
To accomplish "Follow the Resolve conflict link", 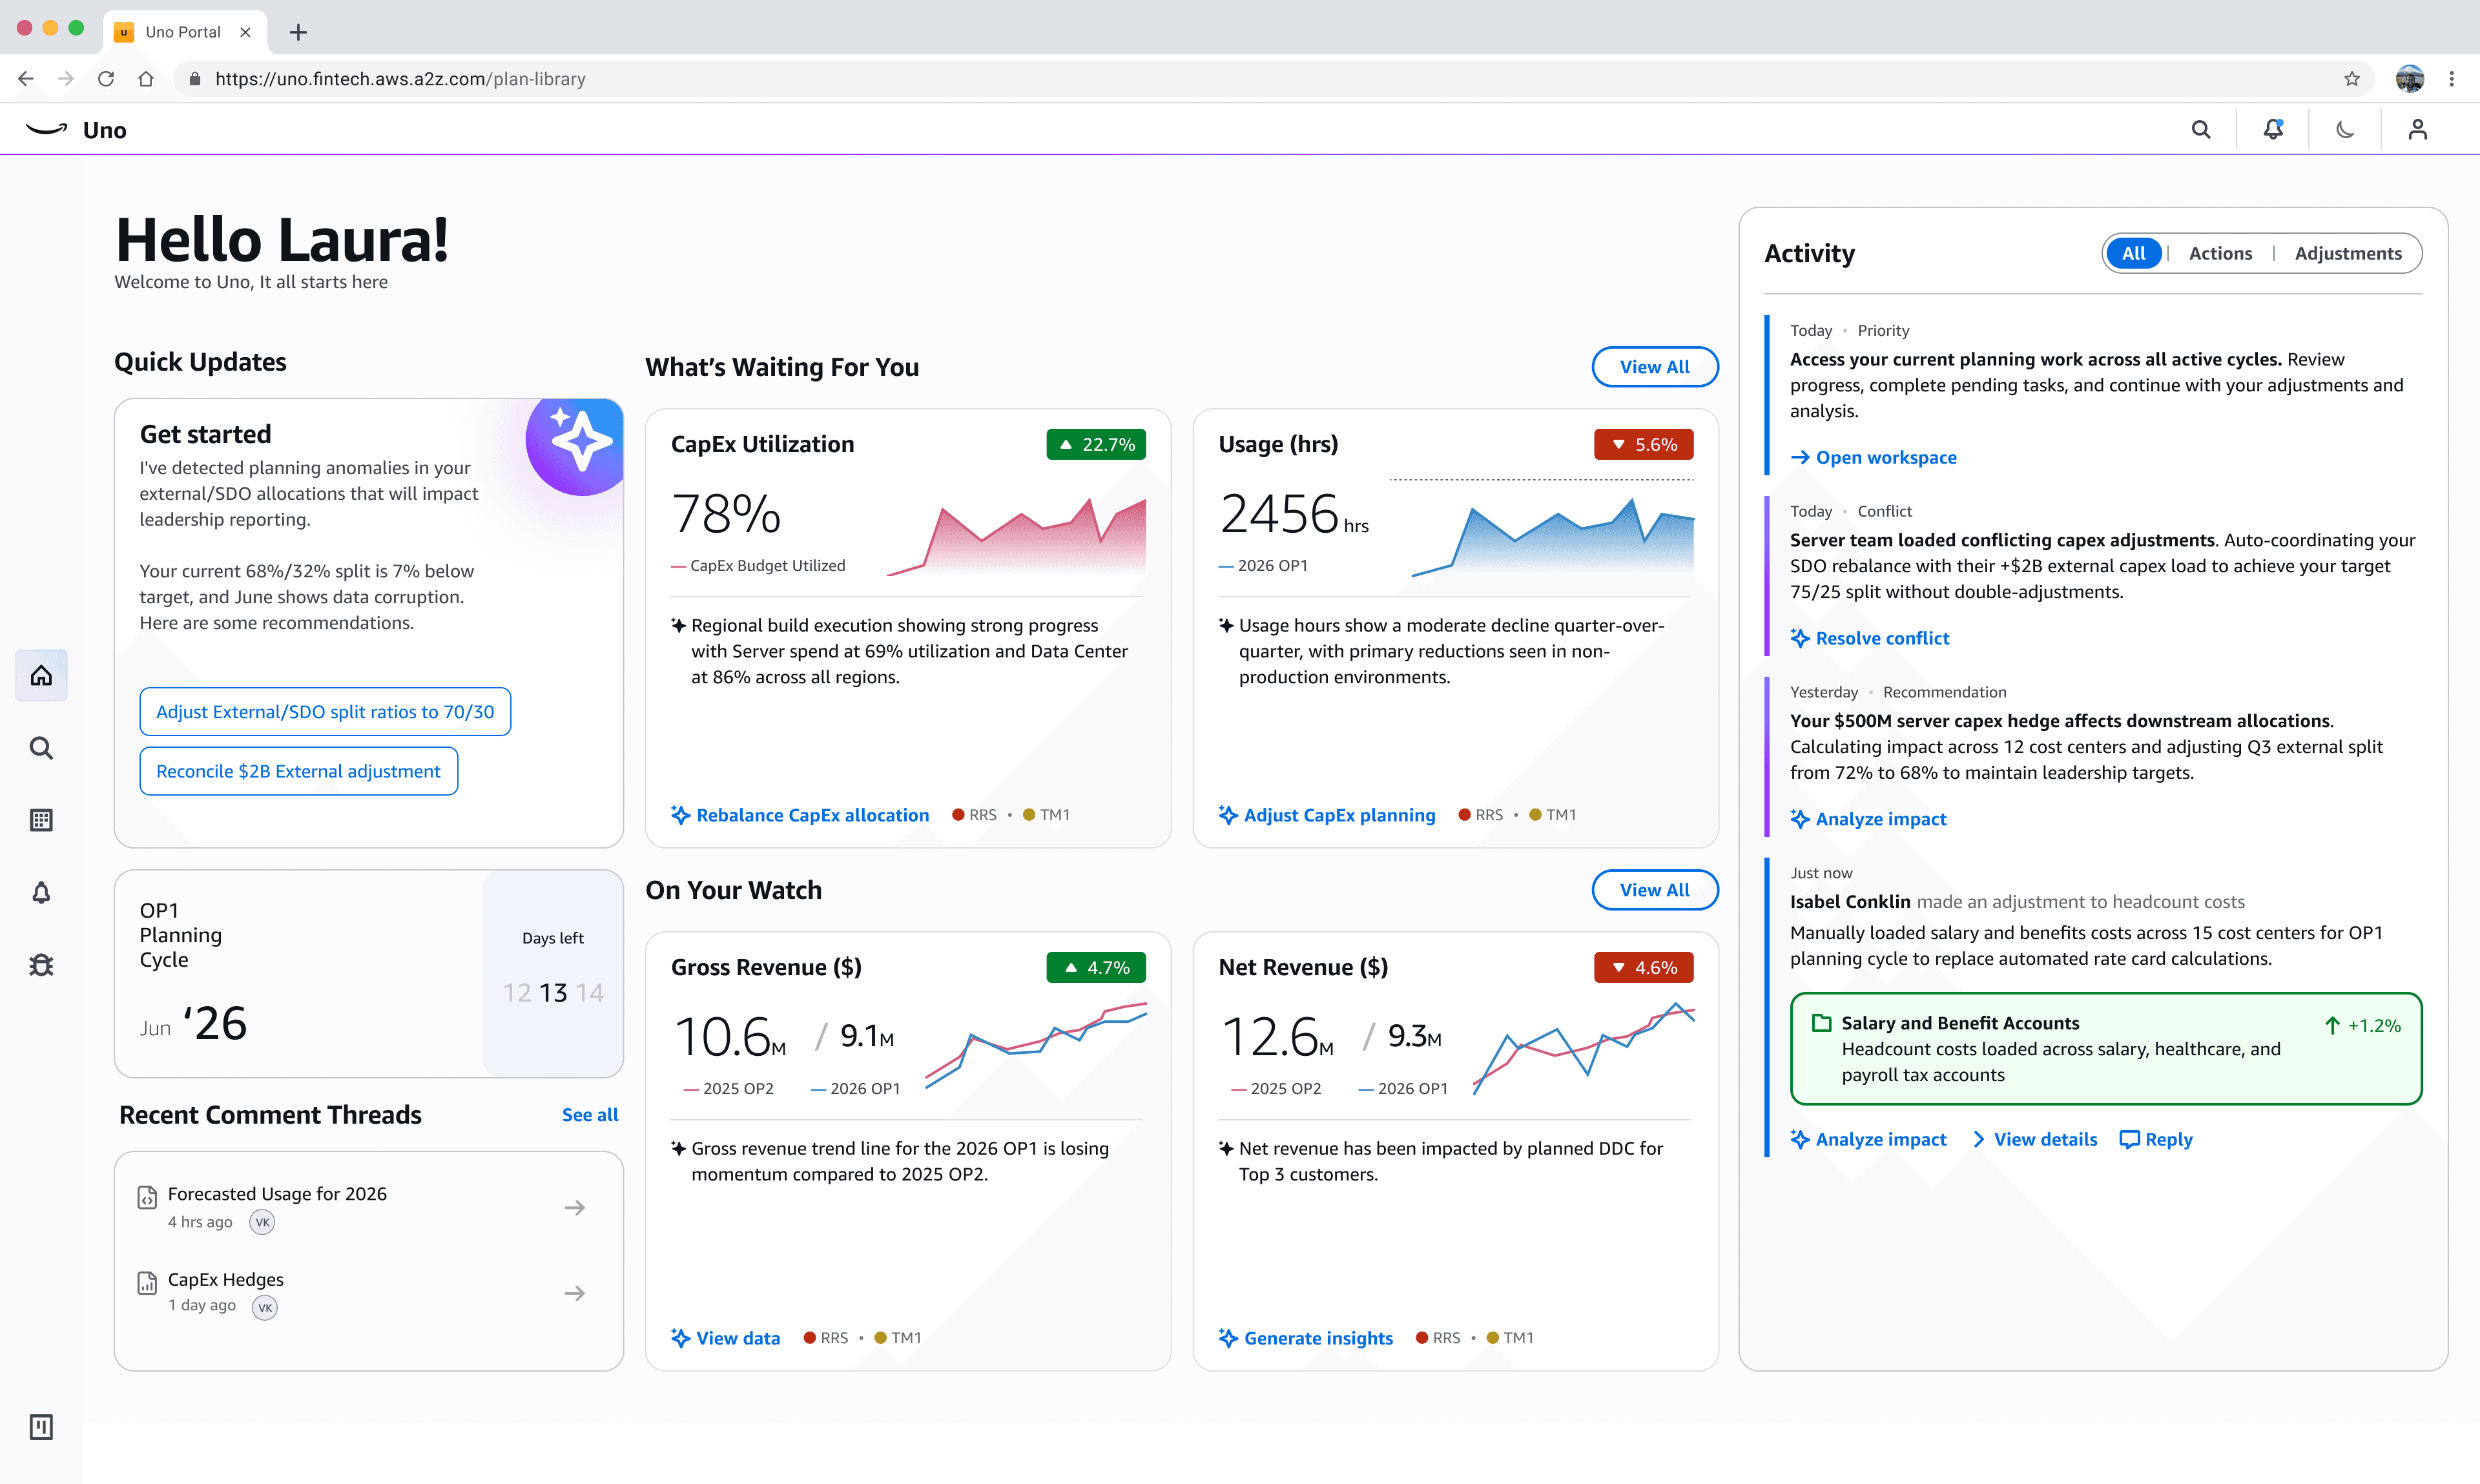I will pos(1881,638).
